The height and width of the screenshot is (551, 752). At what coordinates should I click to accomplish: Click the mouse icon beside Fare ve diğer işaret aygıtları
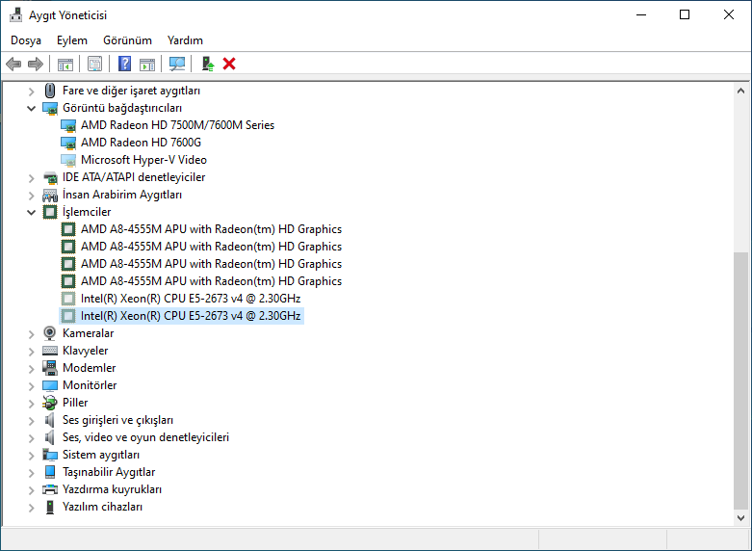[x=50, y=91]
